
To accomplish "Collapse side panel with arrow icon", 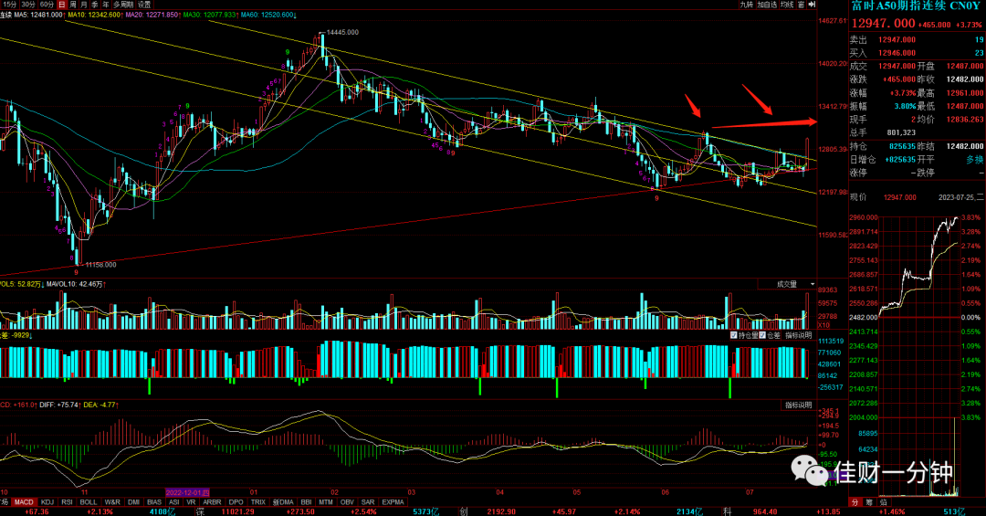I will click(812, 5).
